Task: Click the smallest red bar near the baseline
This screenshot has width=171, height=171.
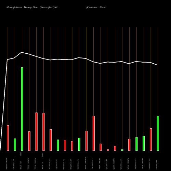Action: coord(108,150)
